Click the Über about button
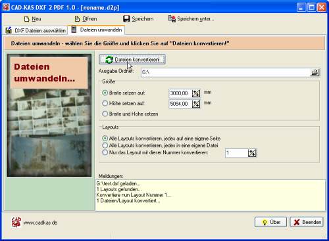The height and width of the screenshot is (241, 329). [x=270, y=222]
